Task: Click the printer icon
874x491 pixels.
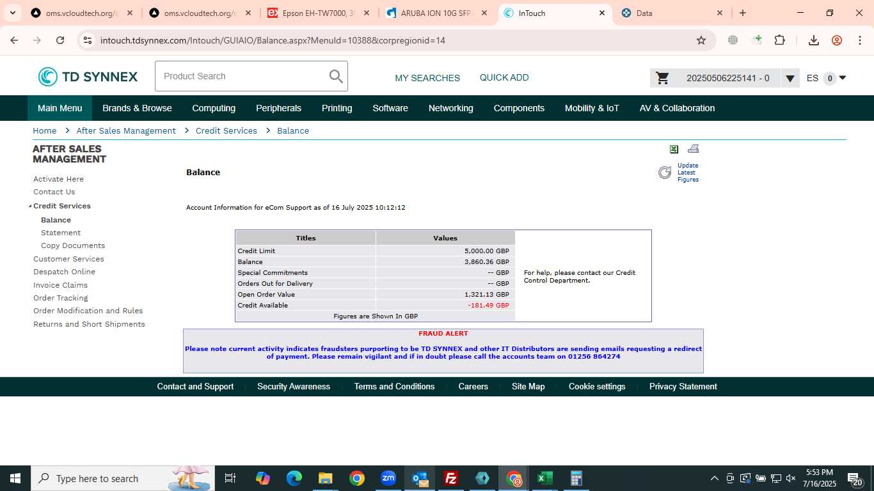Action: [x=693, y=149]
